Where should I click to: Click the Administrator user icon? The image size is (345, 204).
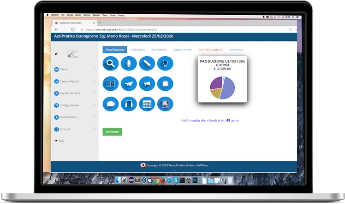(x=56, y=117)
